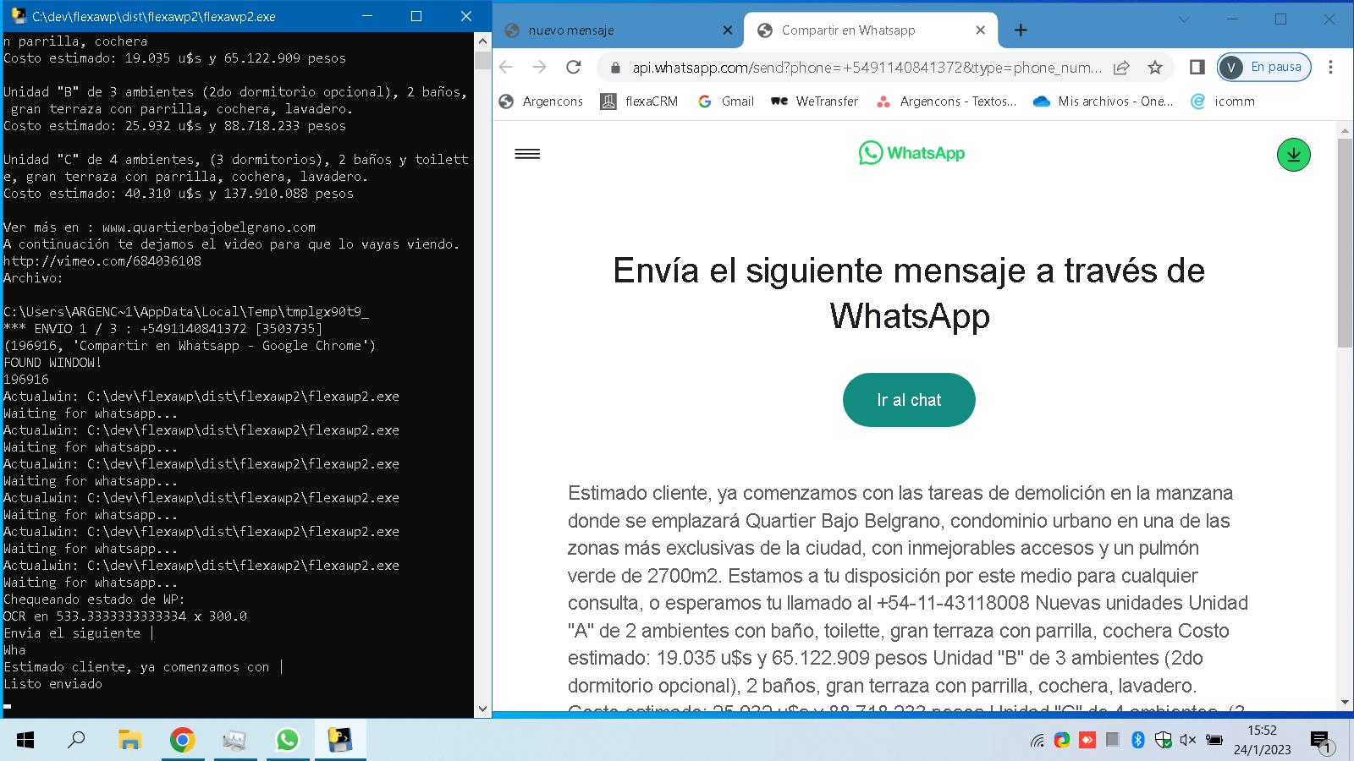This screenshot has height=761, width=1354.
Task: Close the 'nuevo mensaje' tab
Action: pyautogui.click(x=727, y=30)
